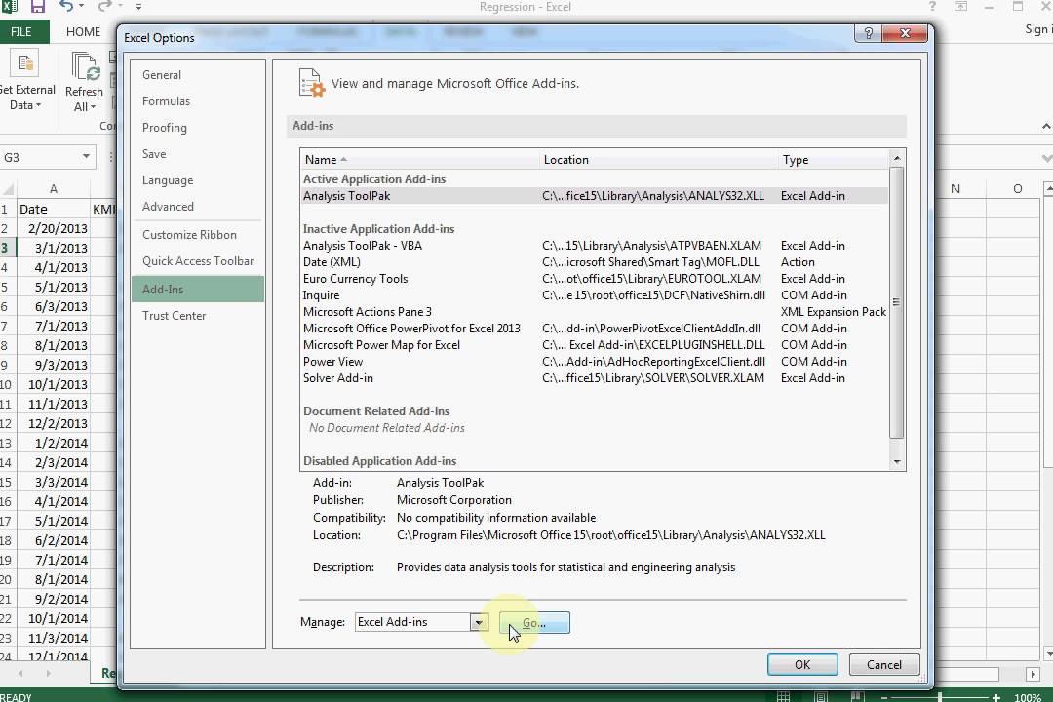Select Microsoft Power Map for Excel row

[x=595, y=344]
